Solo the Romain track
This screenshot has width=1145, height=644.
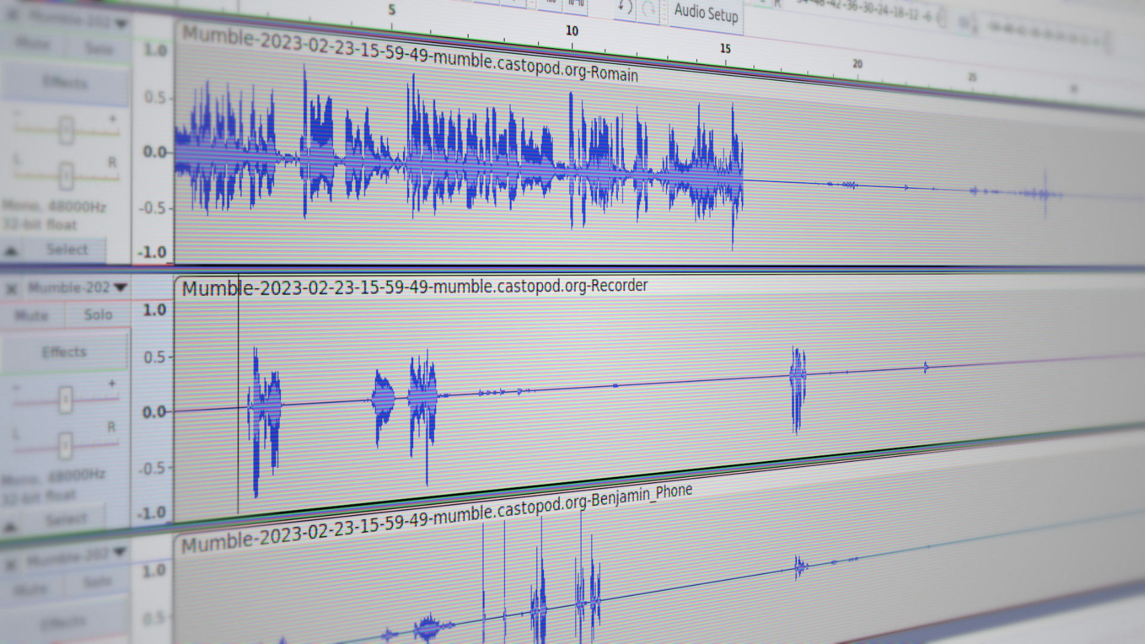[x=98, y=48]
